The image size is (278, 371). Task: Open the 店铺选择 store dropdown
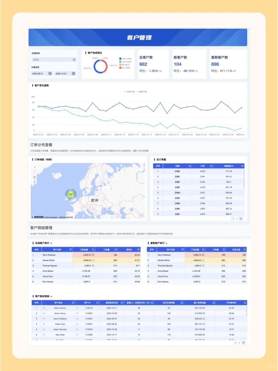54,60
